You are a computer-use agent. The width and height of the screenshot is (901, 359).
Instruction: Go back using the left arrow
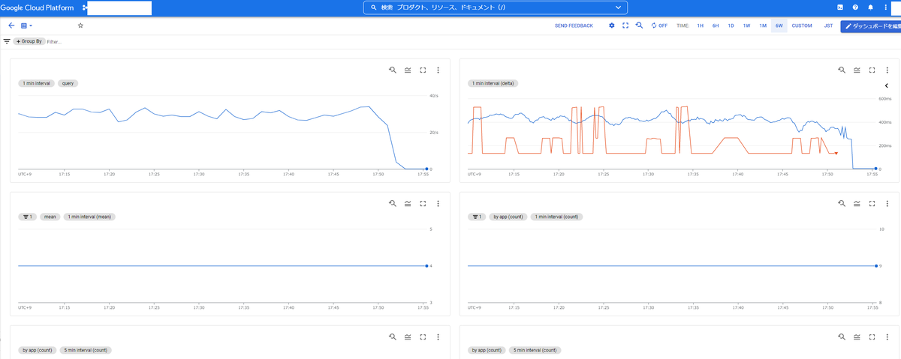tap(11, 25)
